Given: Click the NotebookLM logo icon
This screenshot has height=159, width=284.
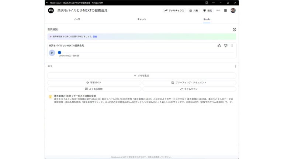Looking at the screenshot, I should (x=51, y=10).
